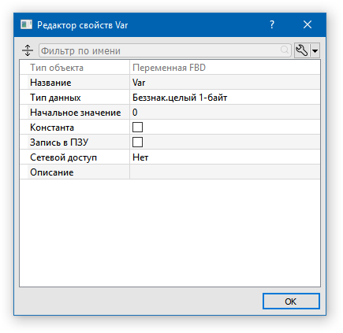Screen dimensions: 343x333
Task: Click the expand/collapse all arrows icon
Action: [x=28, y=50]
